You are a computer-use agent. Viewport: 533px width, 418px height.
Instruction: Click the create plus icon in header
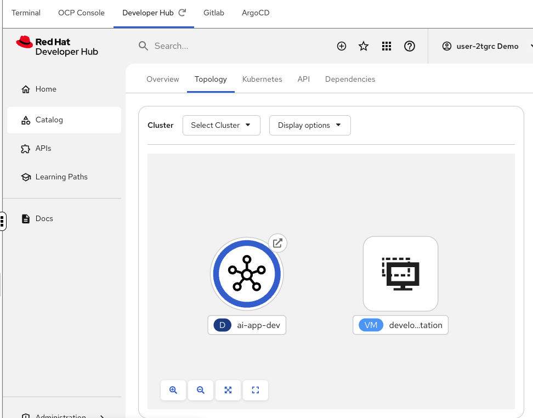pos(342,47)
